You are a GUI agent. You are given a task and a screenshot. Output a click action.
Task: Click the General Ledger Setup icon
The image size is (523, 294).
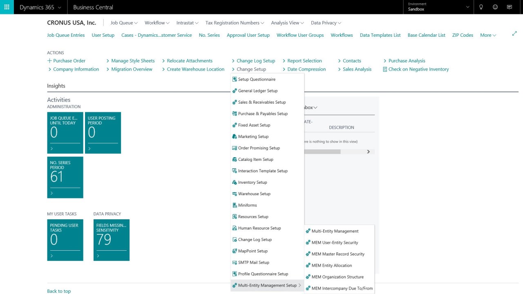(x=235, y=91)
